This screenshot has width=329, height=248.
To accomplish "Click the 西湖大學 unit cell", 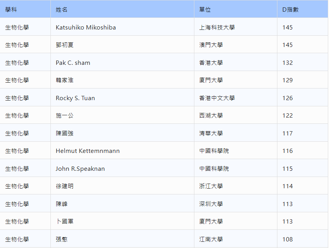I will [211, 116].
